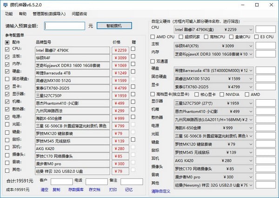Open the 问题咨询 menu

80,14
